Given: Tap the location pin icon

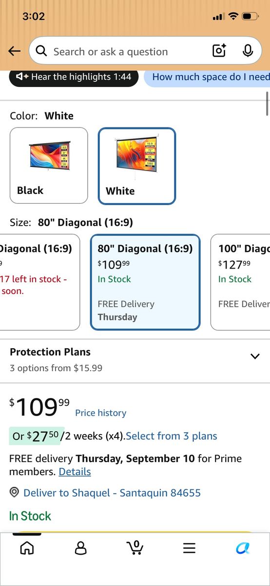Looking at the screenshot, I should [x=15, y=493].
